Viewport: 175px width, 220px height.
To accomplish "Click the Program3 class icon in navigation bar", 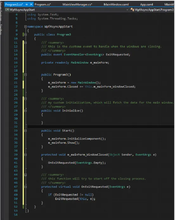I will [132, 10].
